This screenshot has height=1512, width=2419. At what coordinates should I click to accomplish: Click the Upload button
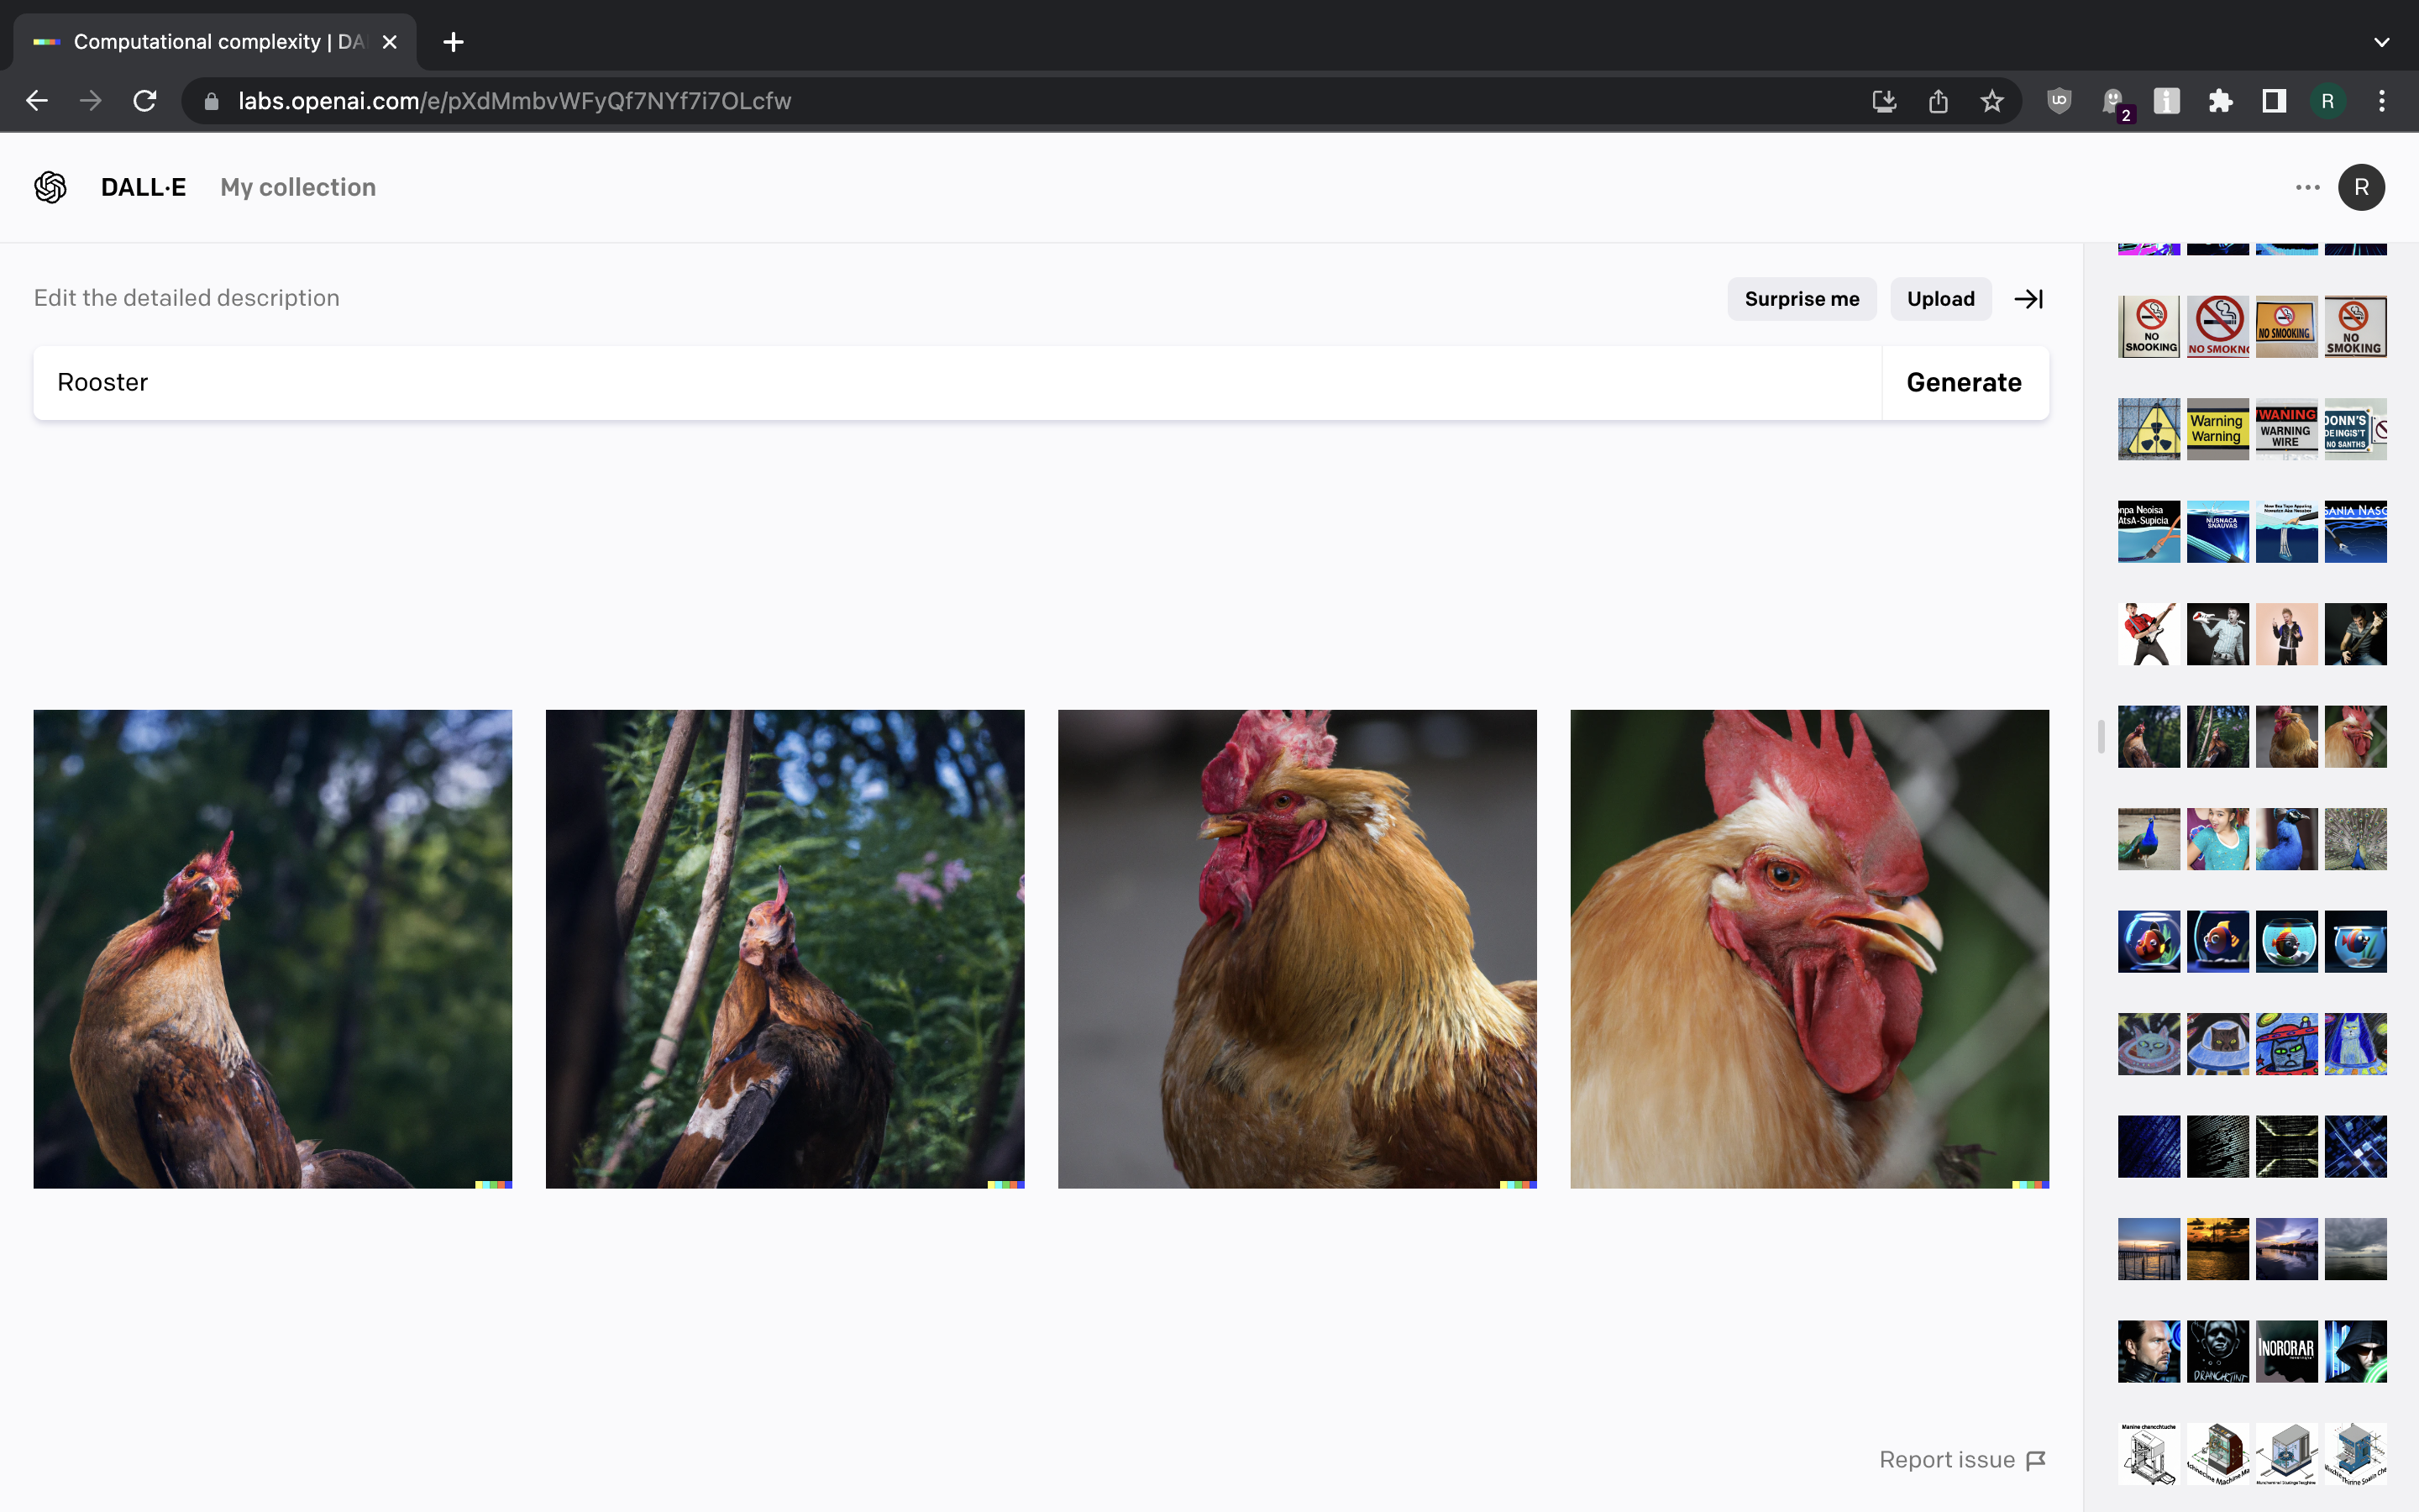(1940, 299)
